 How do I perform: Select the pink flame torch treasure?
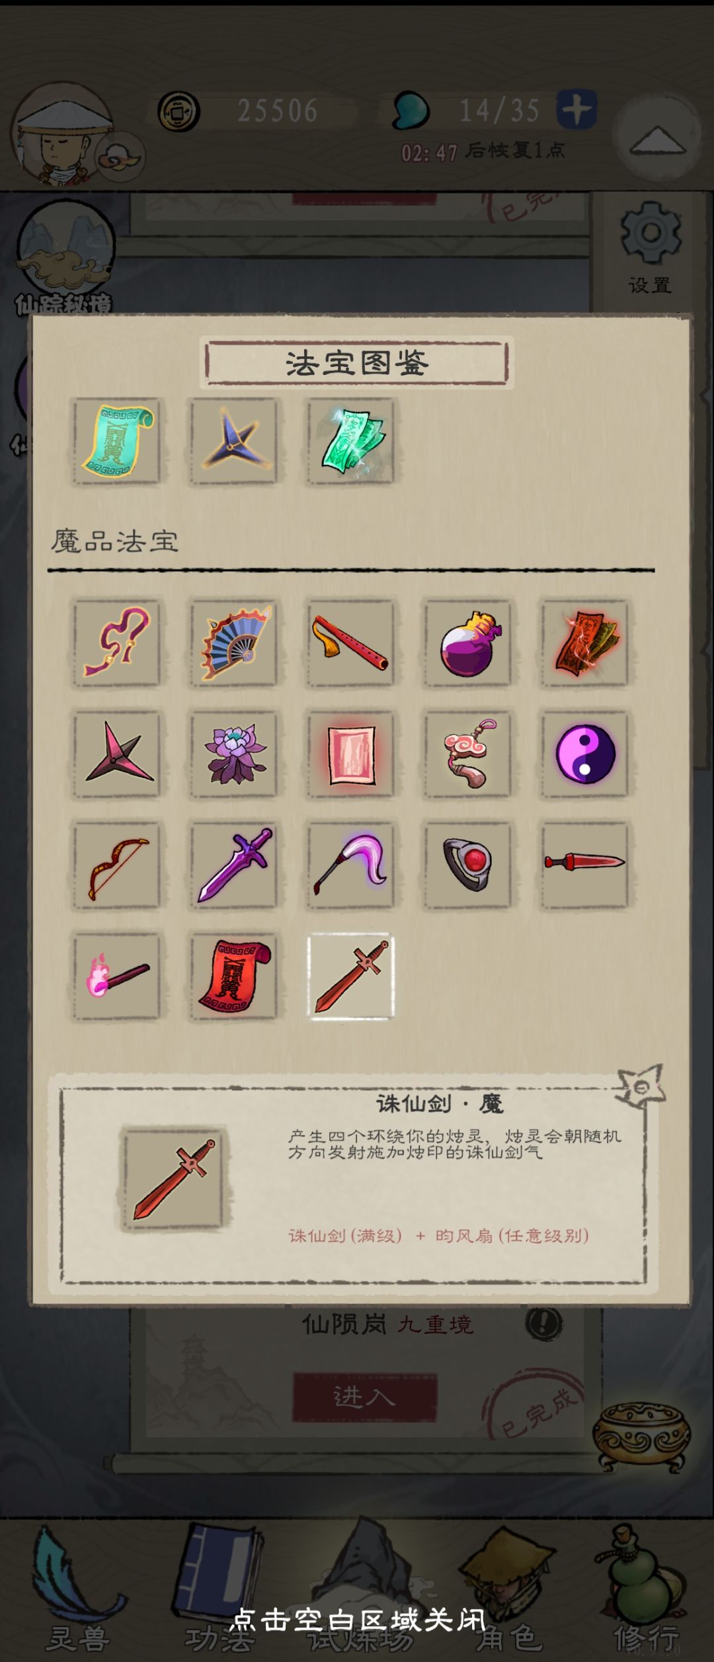point(117,976)
